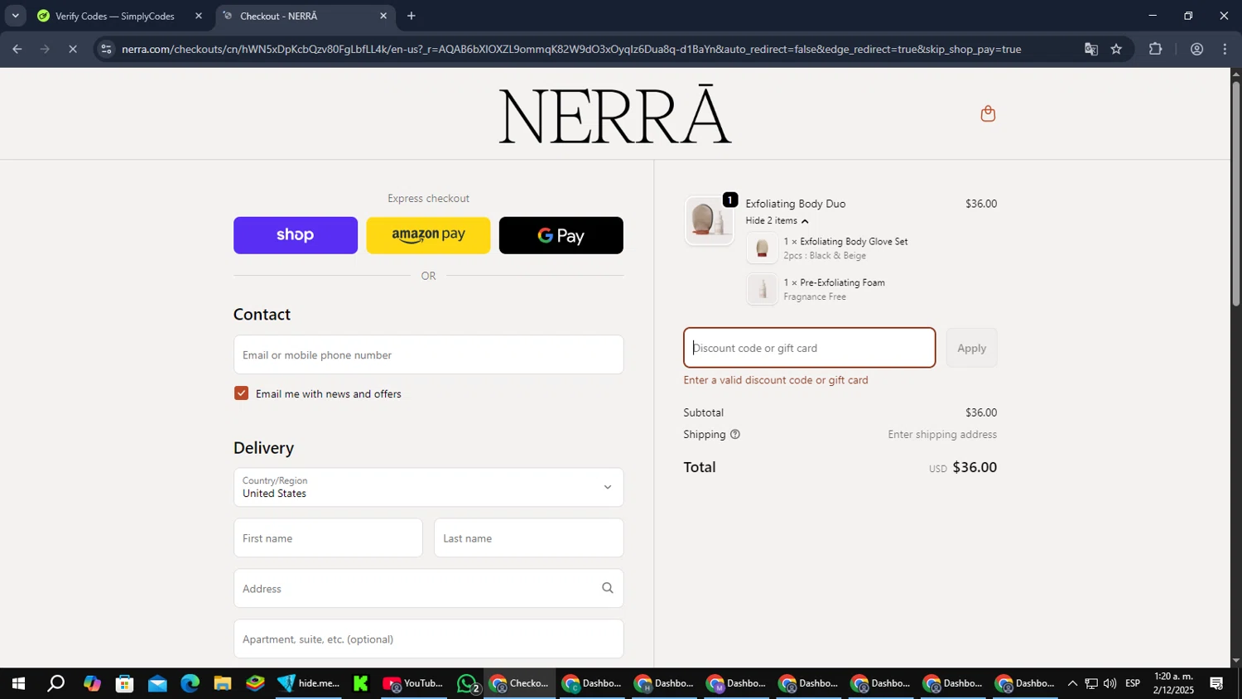Image resolution: width=1242 pixels, height=699 pixels.
Task: Apply the discount code
Action: 971,348
